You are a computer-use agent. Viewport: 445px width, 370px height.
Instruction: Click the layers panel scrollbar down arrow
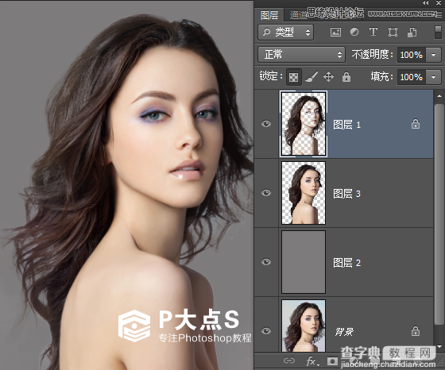tap(439, 346)
